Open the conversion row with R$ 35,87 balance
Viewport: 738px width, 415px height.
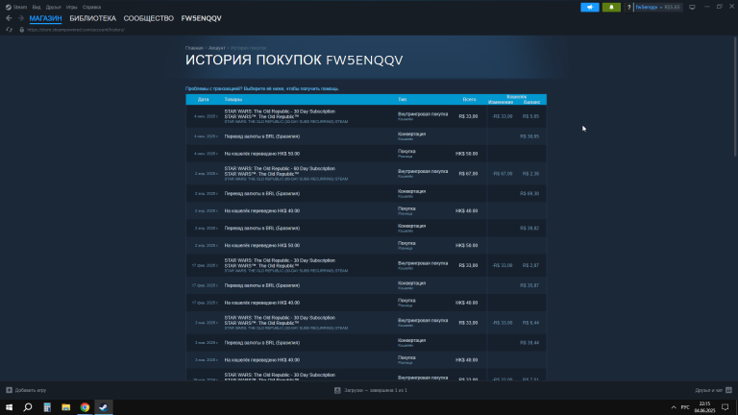tap(366, 285)
